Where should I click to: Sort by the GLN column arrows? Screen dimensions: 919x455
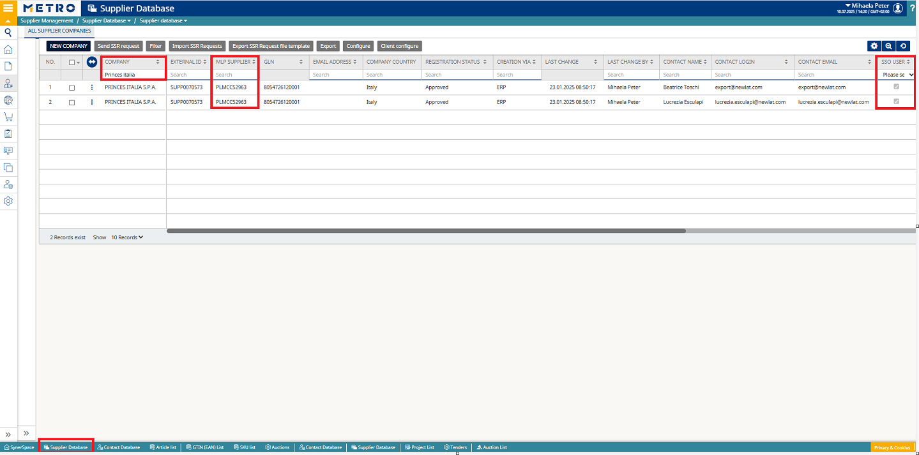tap(301, 62)
